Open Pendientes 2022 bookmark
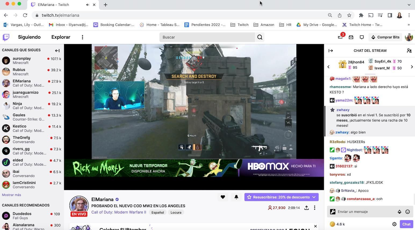This screenshot has height=230, width=415. click(205, 25)
